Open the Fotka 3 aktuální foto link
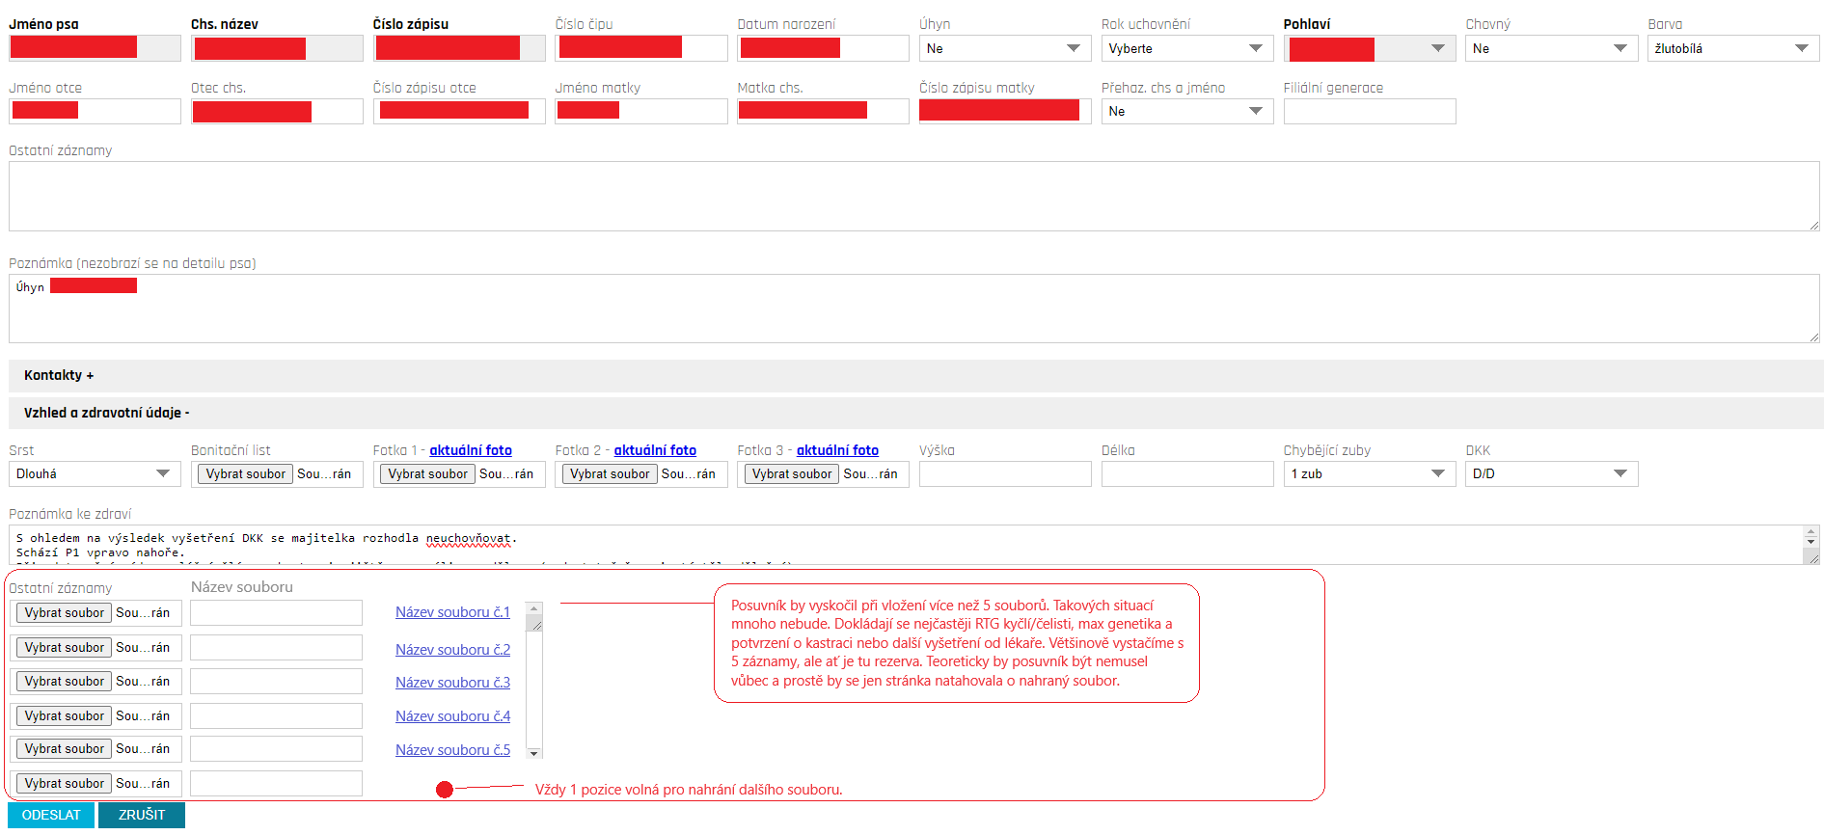 (x=837, y=450)
